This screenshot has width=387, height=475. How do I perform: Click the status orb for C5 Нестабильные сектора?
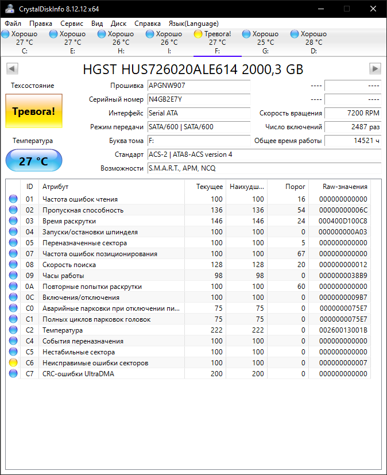[13, 352]
